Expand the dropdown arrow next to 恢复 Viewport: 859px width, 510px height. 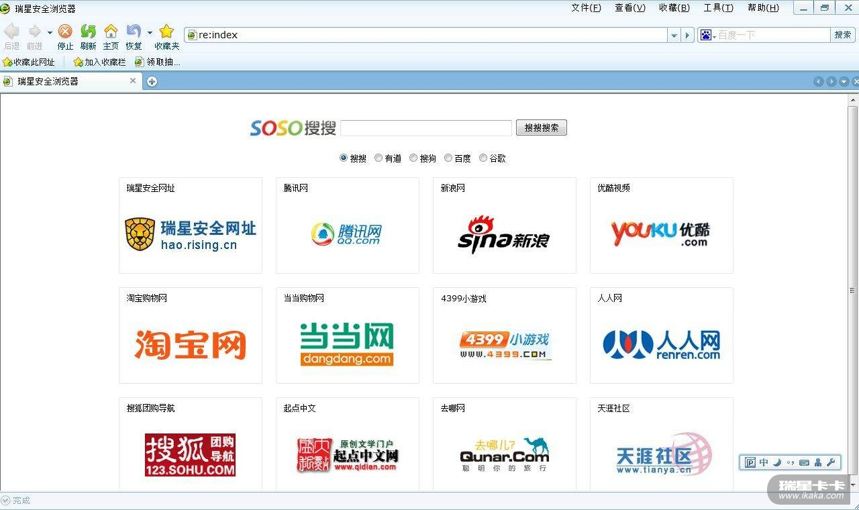(x=150, y=32)
